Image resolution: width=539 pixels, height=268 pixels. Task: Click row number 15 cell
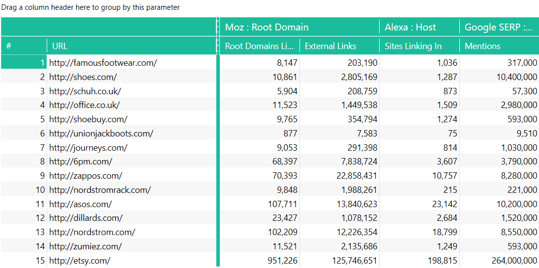pos(24,261)
